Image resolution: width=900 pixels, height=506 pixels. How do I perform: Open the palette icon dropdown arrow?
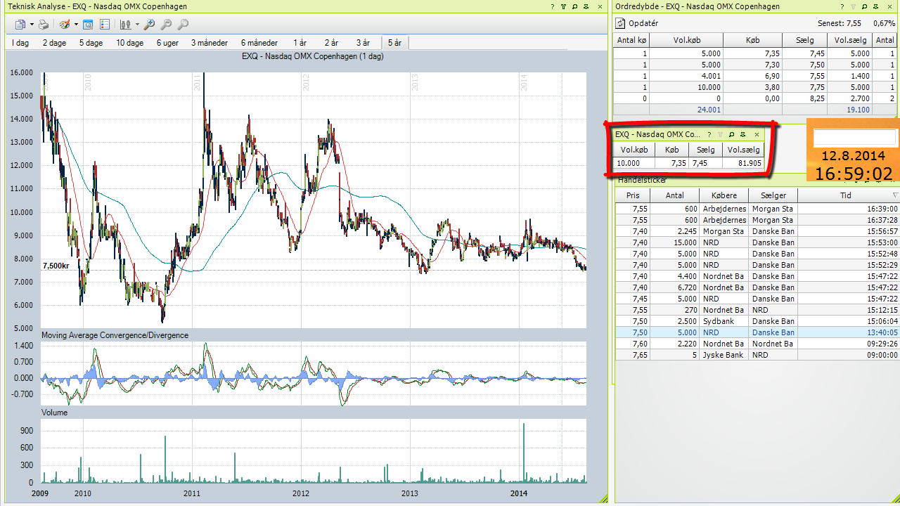[76, 25]
